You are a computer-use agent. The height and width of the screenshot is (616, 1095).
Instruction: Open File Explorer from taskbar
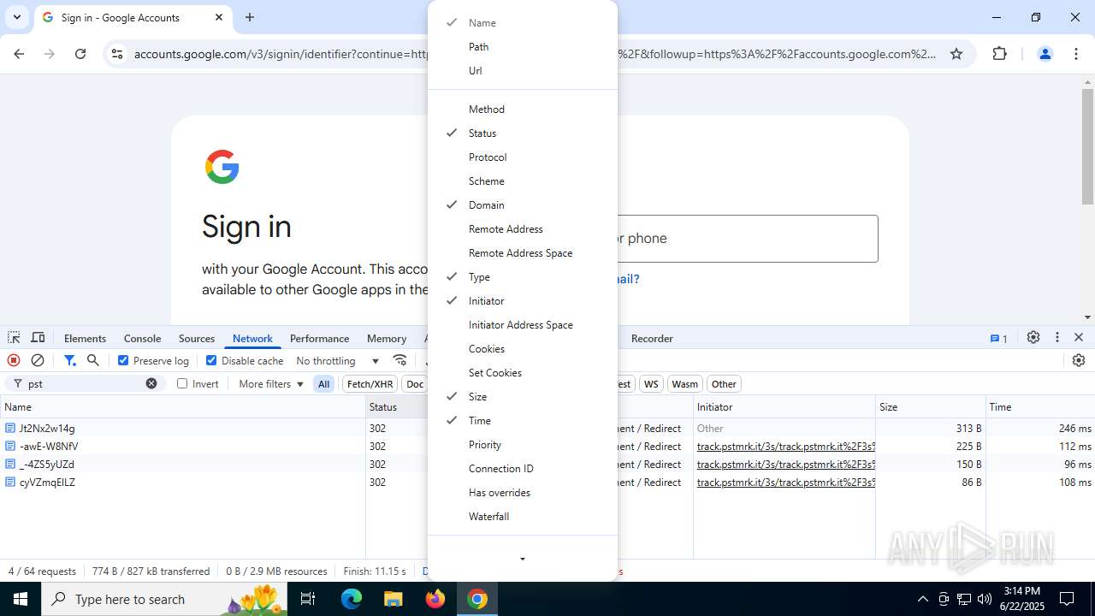(x=394, y=599)
